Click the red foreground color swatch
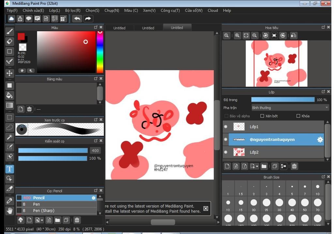334x234 pixels. [21, 36]
